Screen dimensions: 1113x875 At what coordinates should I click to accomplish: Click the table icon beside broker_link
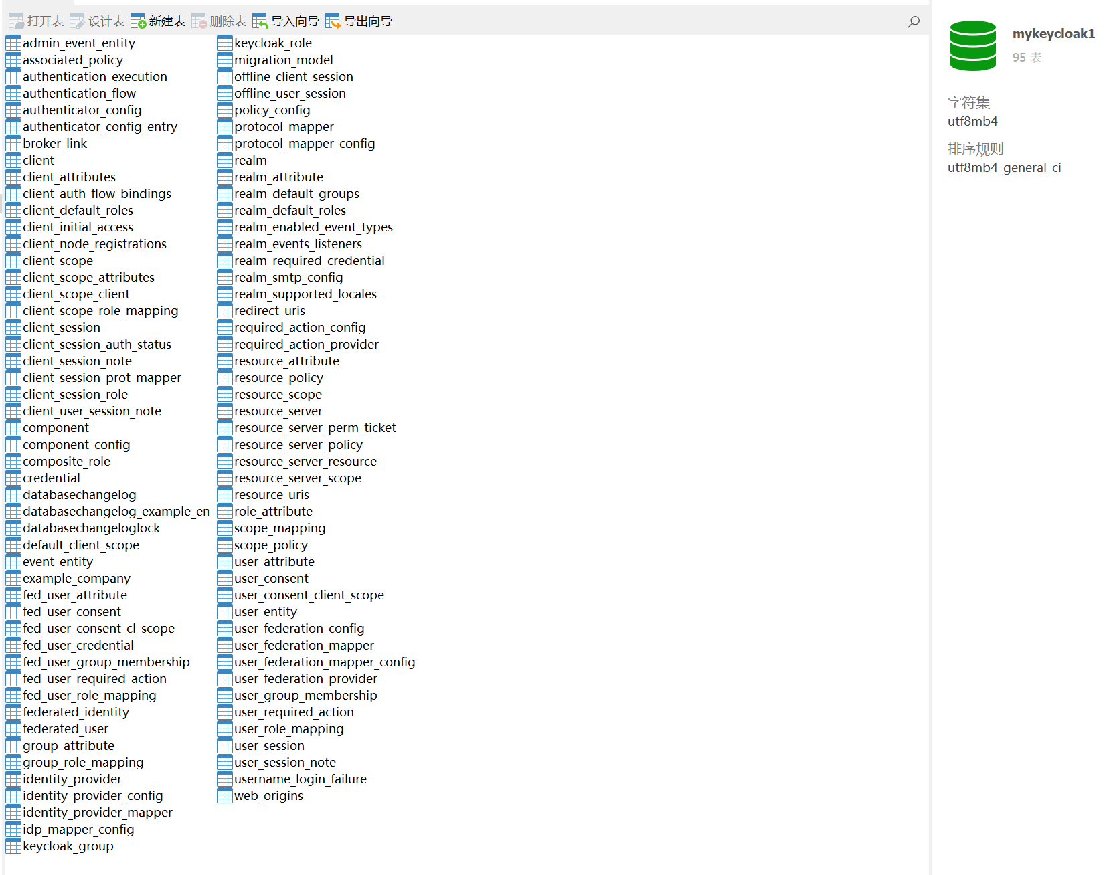(13, 144)
